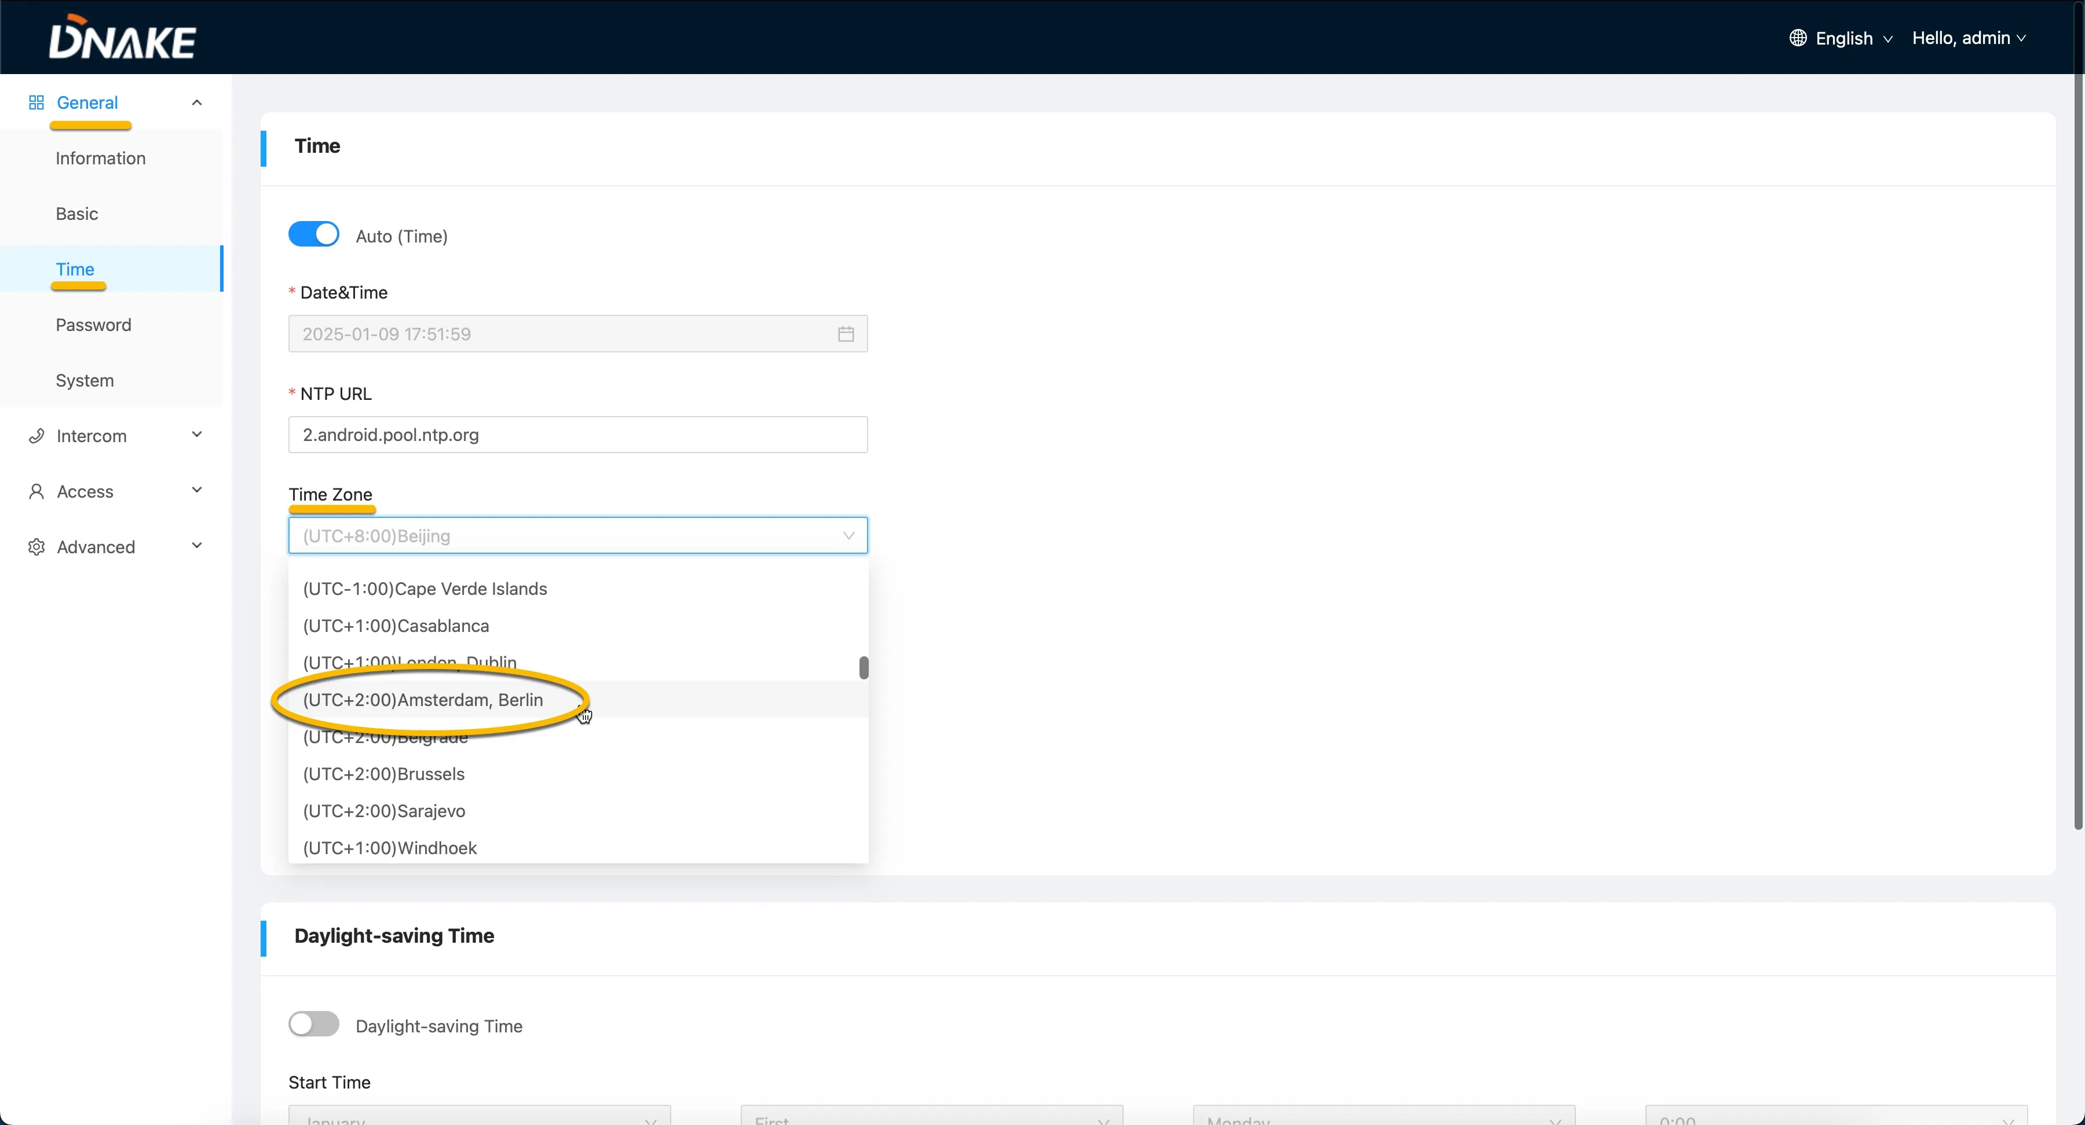This screenshot has height=1125, width=2085.
Task: Expand the Access menu chevron
Action: 197,491
